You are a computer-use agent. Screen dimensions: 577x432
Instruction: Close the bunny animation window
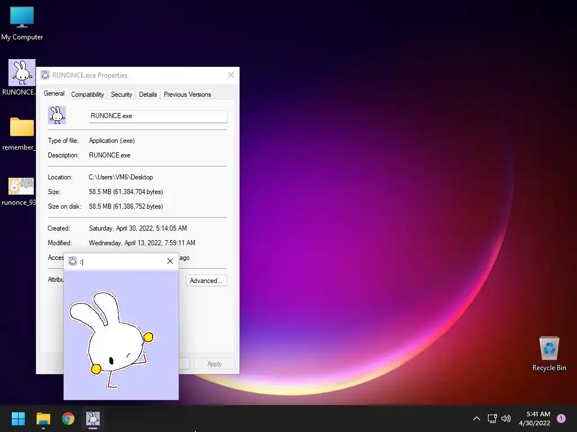(170, 261)
